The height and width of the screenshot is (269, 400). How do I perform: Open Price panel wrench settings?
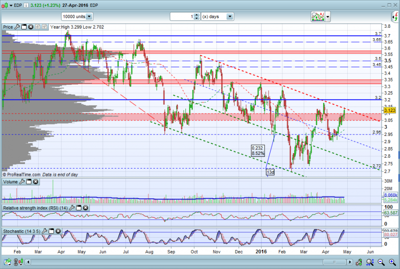[x=17, y=27]
